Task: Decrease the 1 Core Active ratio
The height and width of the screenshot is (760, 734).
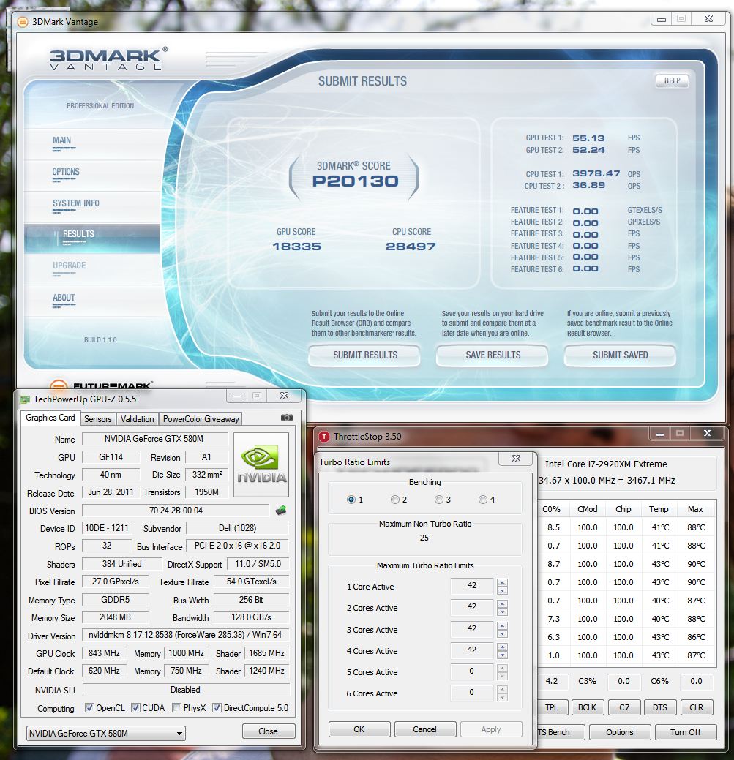Action: (x=503, y=590)
